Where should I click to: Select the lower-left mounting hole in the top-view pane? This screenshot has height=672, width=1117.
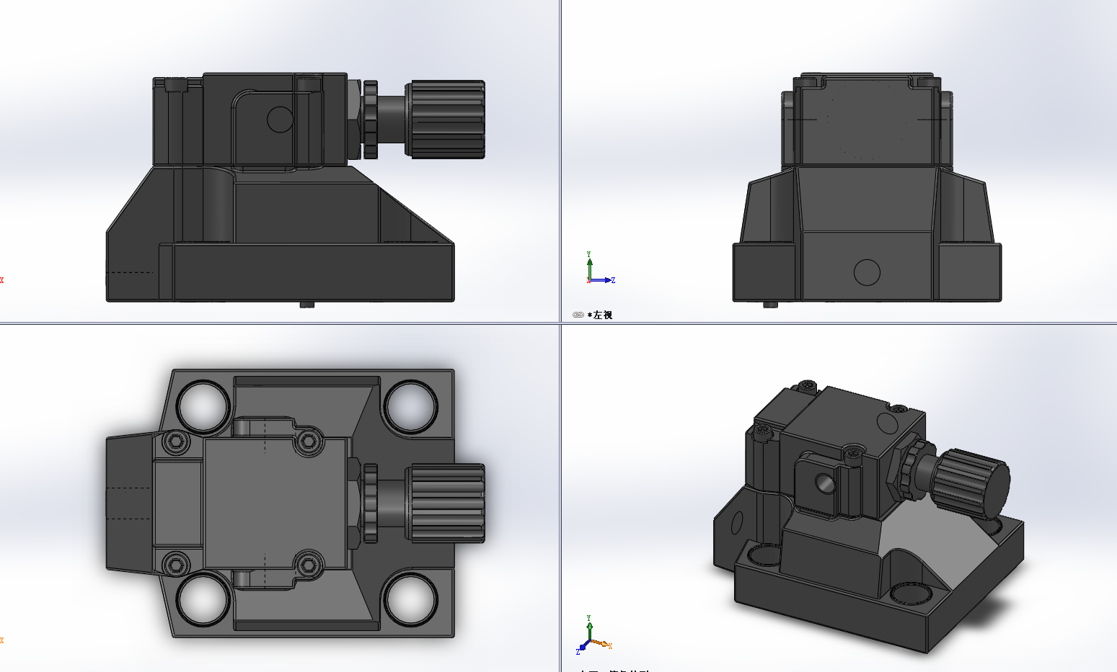203,600
